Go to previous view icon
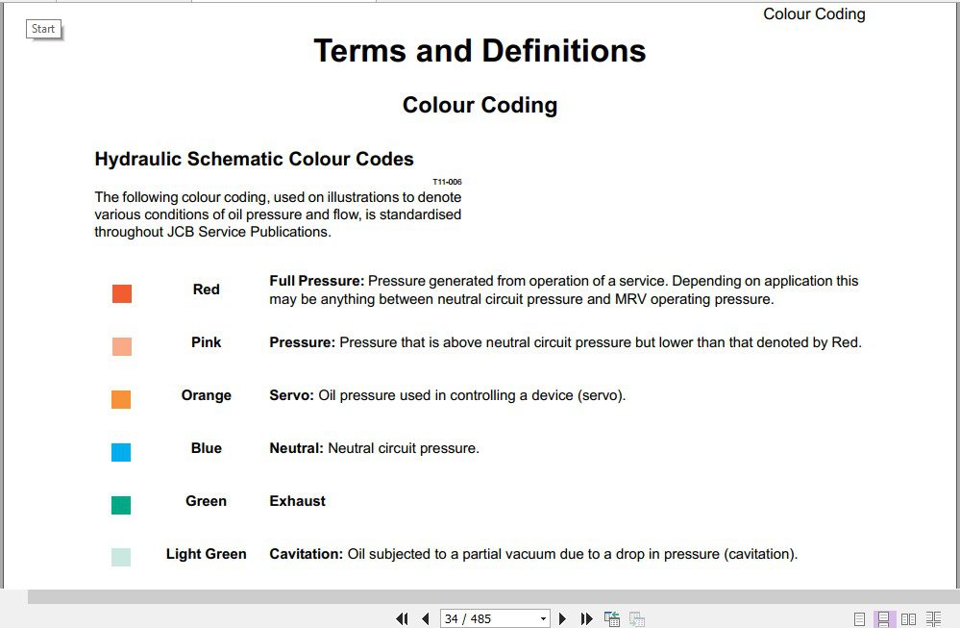 [611, 618]
